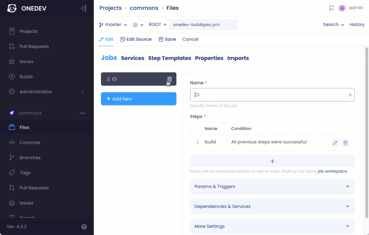
Task: Select the Jobs tab
Action: tap(109, 58)
